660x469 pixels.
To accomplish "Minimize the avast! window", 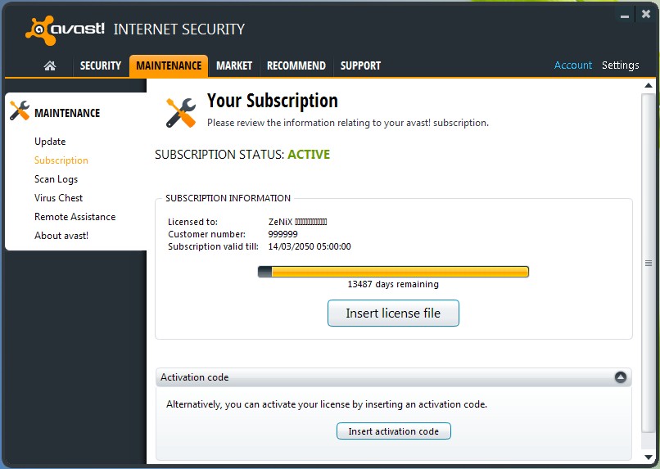I will pos(625,16).
